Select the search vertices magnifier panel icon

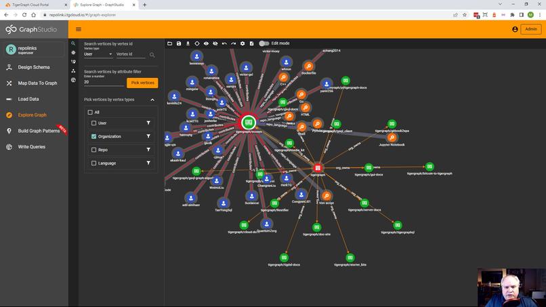click(x=73, y=43)
